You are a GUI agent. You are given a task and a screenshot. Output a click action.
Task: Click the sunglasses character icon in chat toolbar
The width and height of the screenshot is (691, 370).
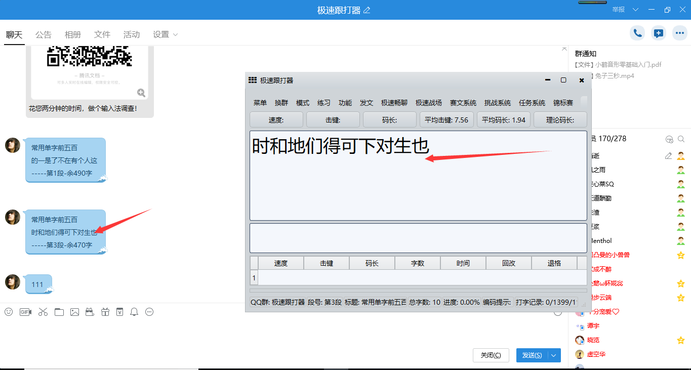pyautogui.click(x=90, y=312)
